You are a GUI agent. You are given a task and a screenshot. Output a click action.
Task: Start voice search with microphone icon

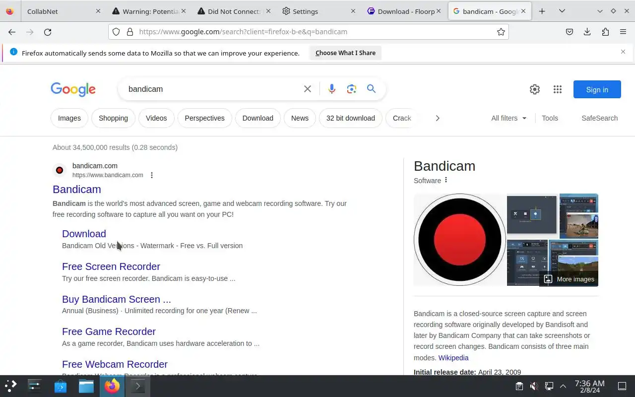pyautogui.click(x=332, y=89)
